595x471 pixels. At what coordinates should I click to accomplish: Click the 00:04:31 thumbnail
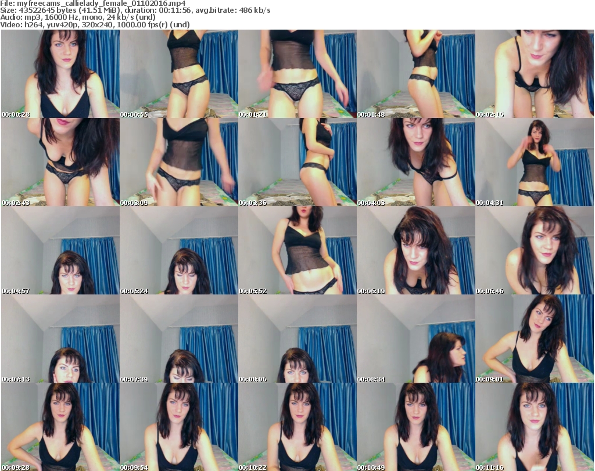(535, 163)
